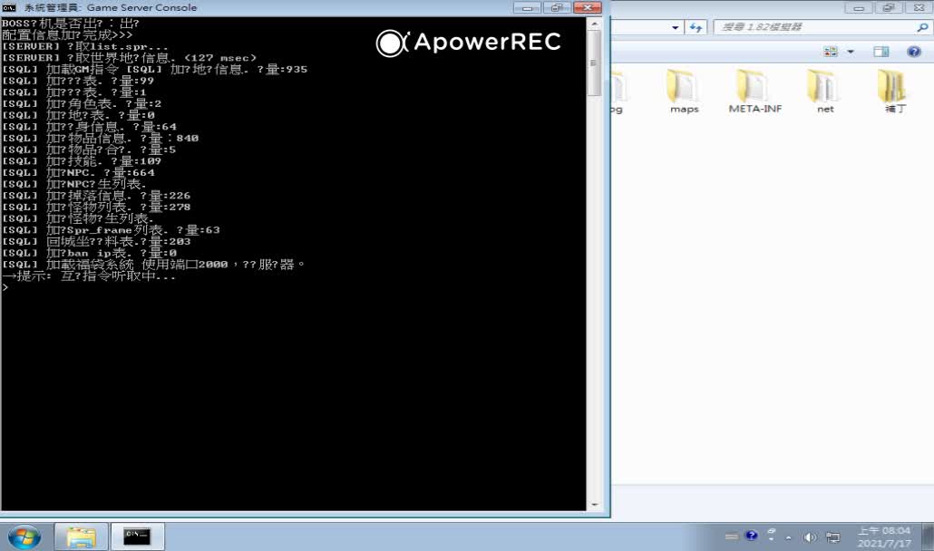The height and width of the screenshot is (551, 934).
Task: Click the console line mentioning port 2000
Action: [x=153, y=265]
